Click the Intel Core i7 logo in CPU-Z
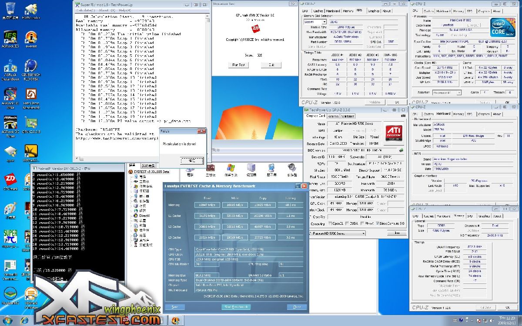Viewport: 522px width, 326px height. pyautogui.click(x=504, y=27)
